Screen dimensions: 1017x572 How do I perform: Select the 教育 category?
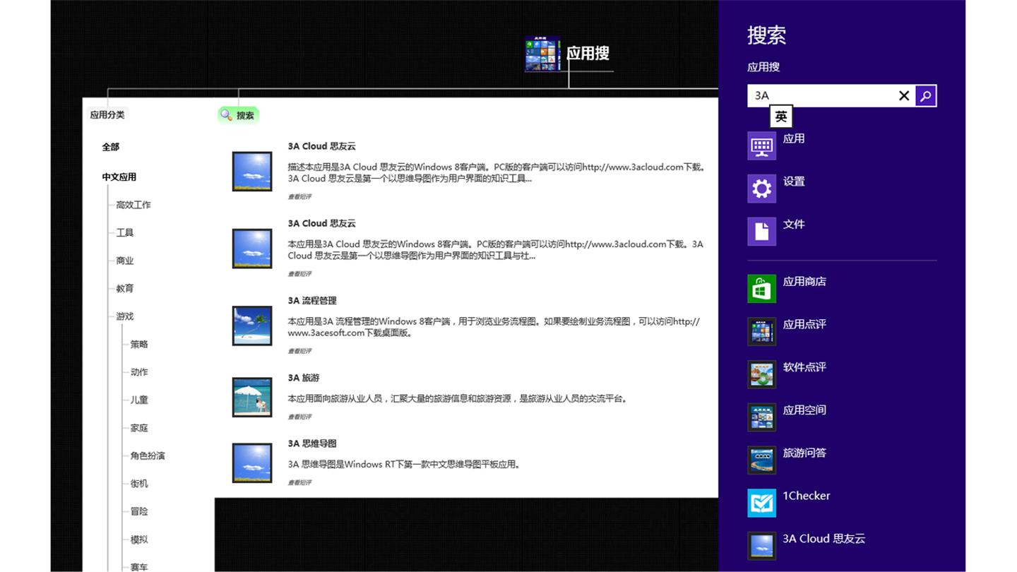coord(125,288)
